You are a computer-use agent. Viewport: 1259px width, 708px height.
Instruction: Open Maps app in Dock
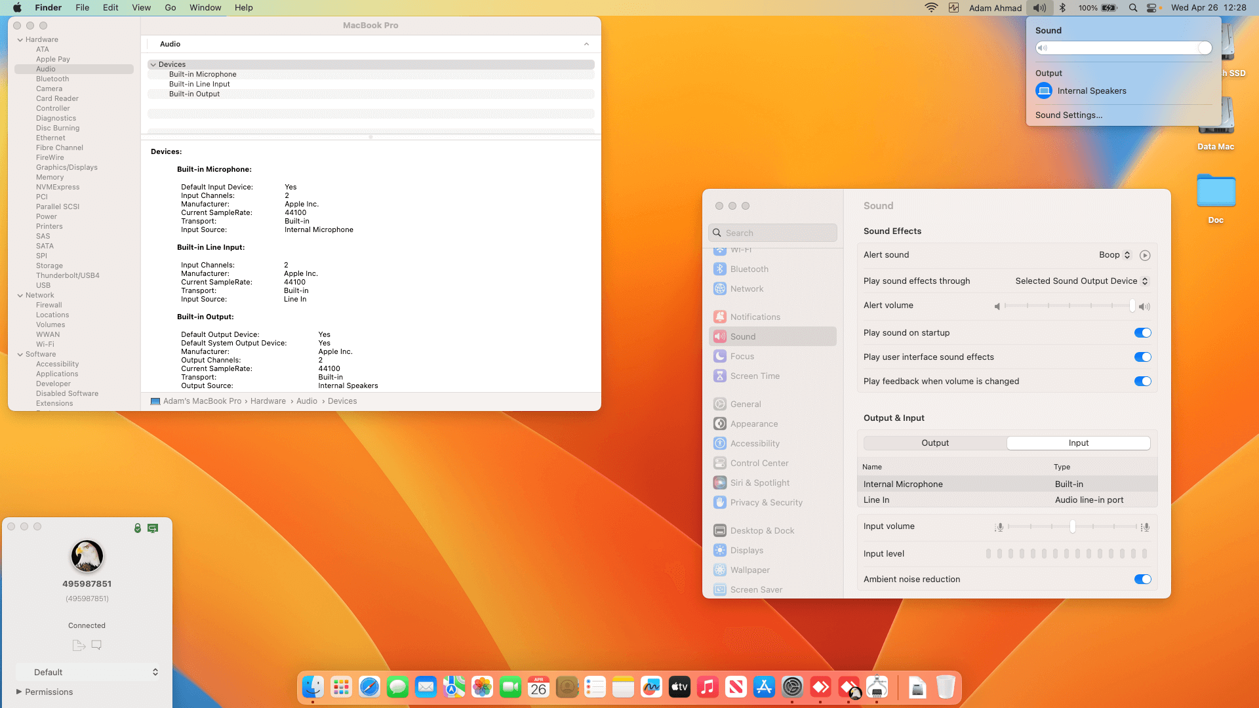pos(454,687)
